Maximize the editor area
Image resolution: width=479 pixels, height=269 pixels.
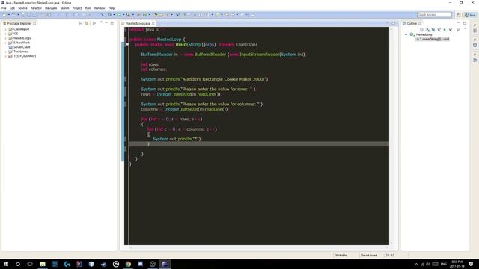394,23
